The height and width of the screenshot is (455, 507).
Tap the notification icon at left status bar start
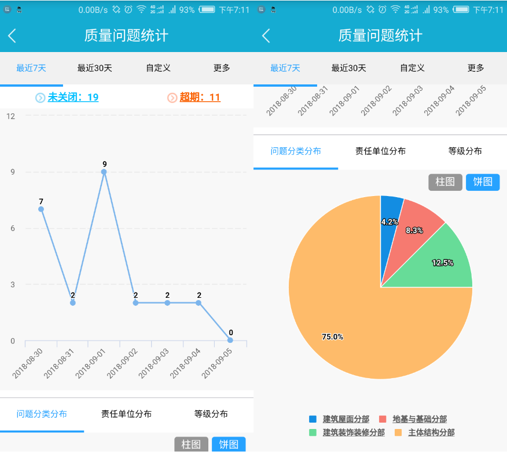8,9
